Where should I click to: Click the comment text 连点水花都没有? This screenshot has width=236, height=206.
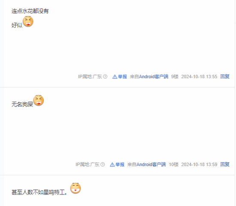tap(30, 11)
